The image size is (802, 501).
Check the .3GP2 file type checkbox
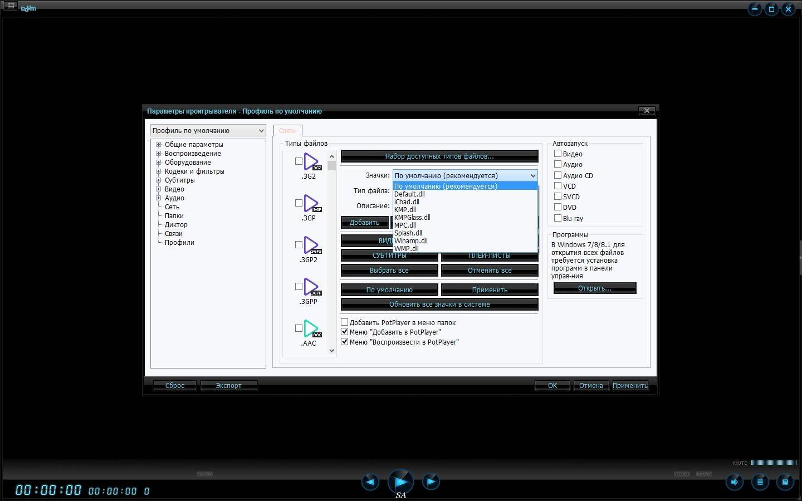click(x=299, y=245)
